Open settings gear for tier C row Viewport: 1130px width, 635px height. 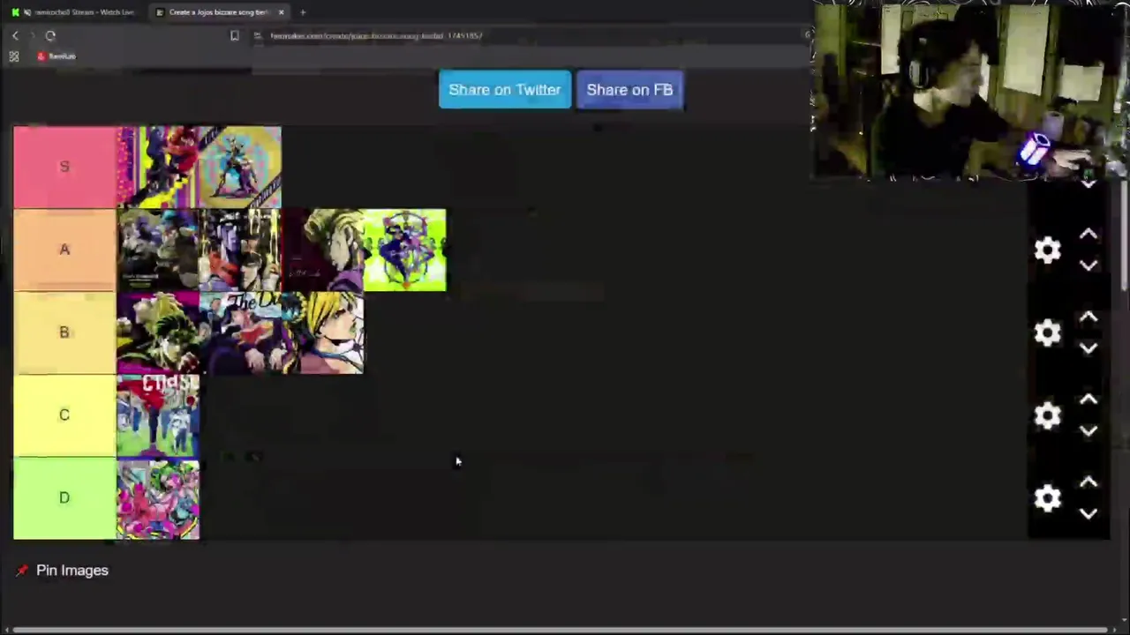(x=1047, y=416)
